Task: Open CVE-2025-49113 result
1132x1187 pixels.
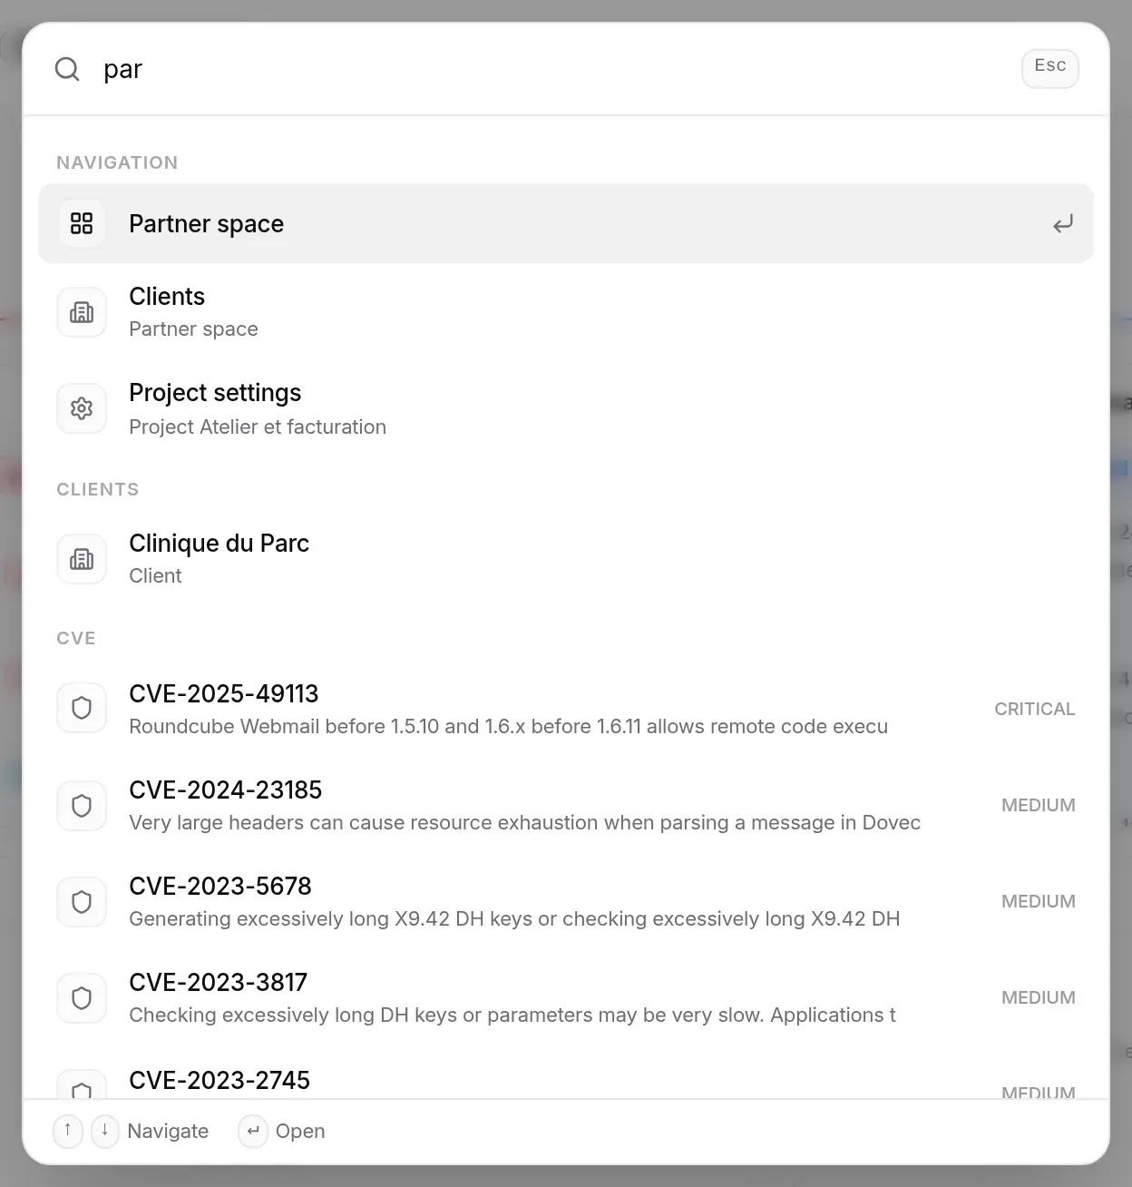Action: pyautogui.click(x=566, y=709)
